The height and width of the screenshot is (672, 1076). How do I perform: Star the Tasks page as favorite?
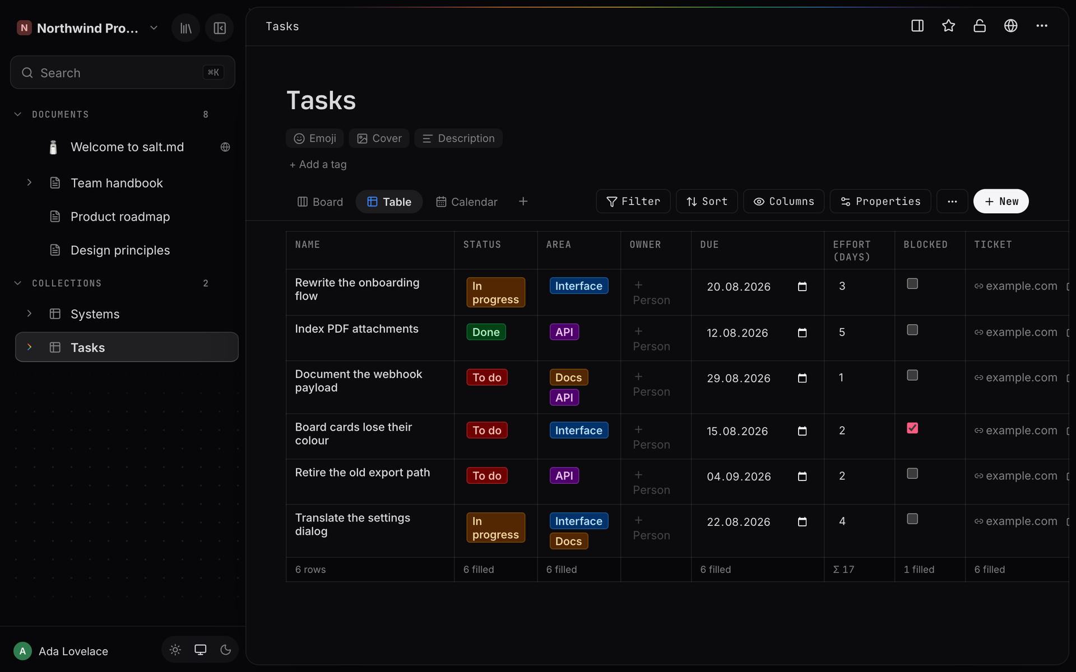click(948, 26)
